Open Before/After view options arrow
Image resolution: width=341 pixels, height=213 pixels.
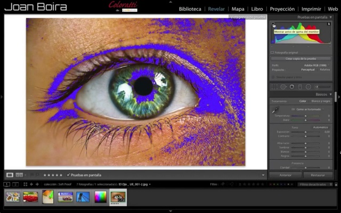(25, 175)
